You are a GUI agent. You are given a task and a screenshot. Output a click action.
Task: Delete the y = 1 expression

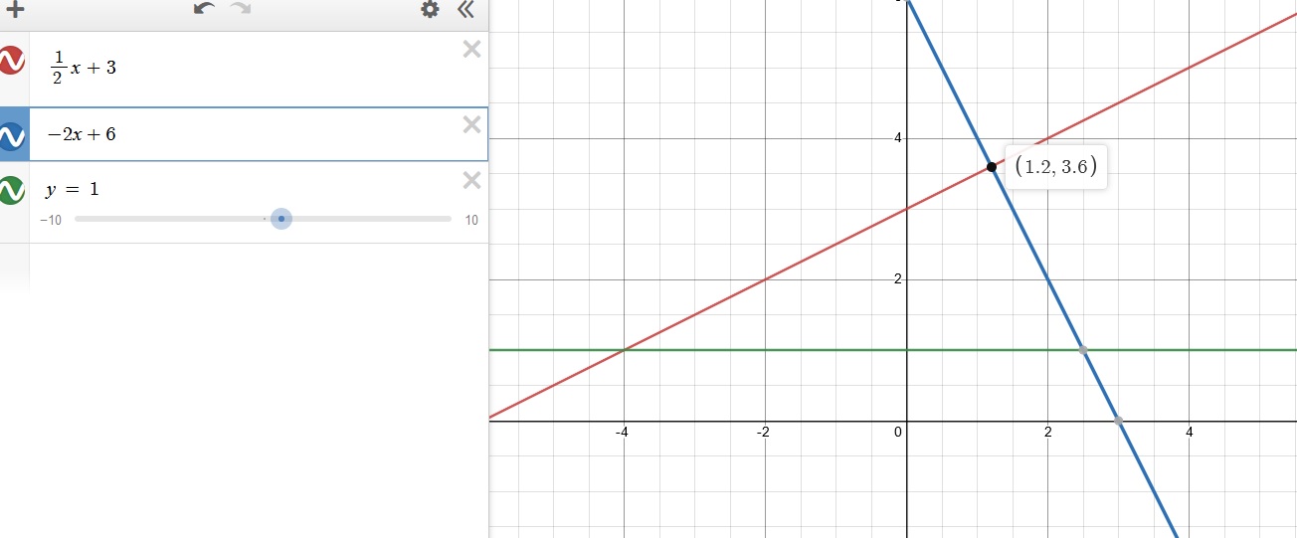(472, 180)
